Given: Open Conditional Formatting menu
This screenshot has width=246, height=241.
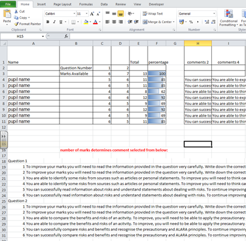Looking at the screenshot, I should tap(228, 18).
